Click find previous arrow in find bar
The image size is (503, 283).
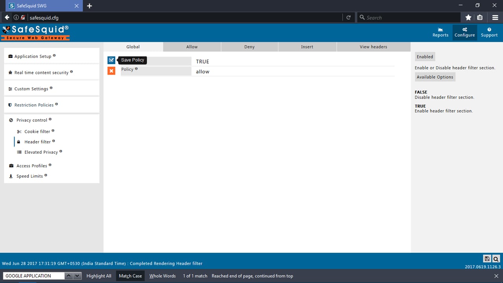[69, 276]
